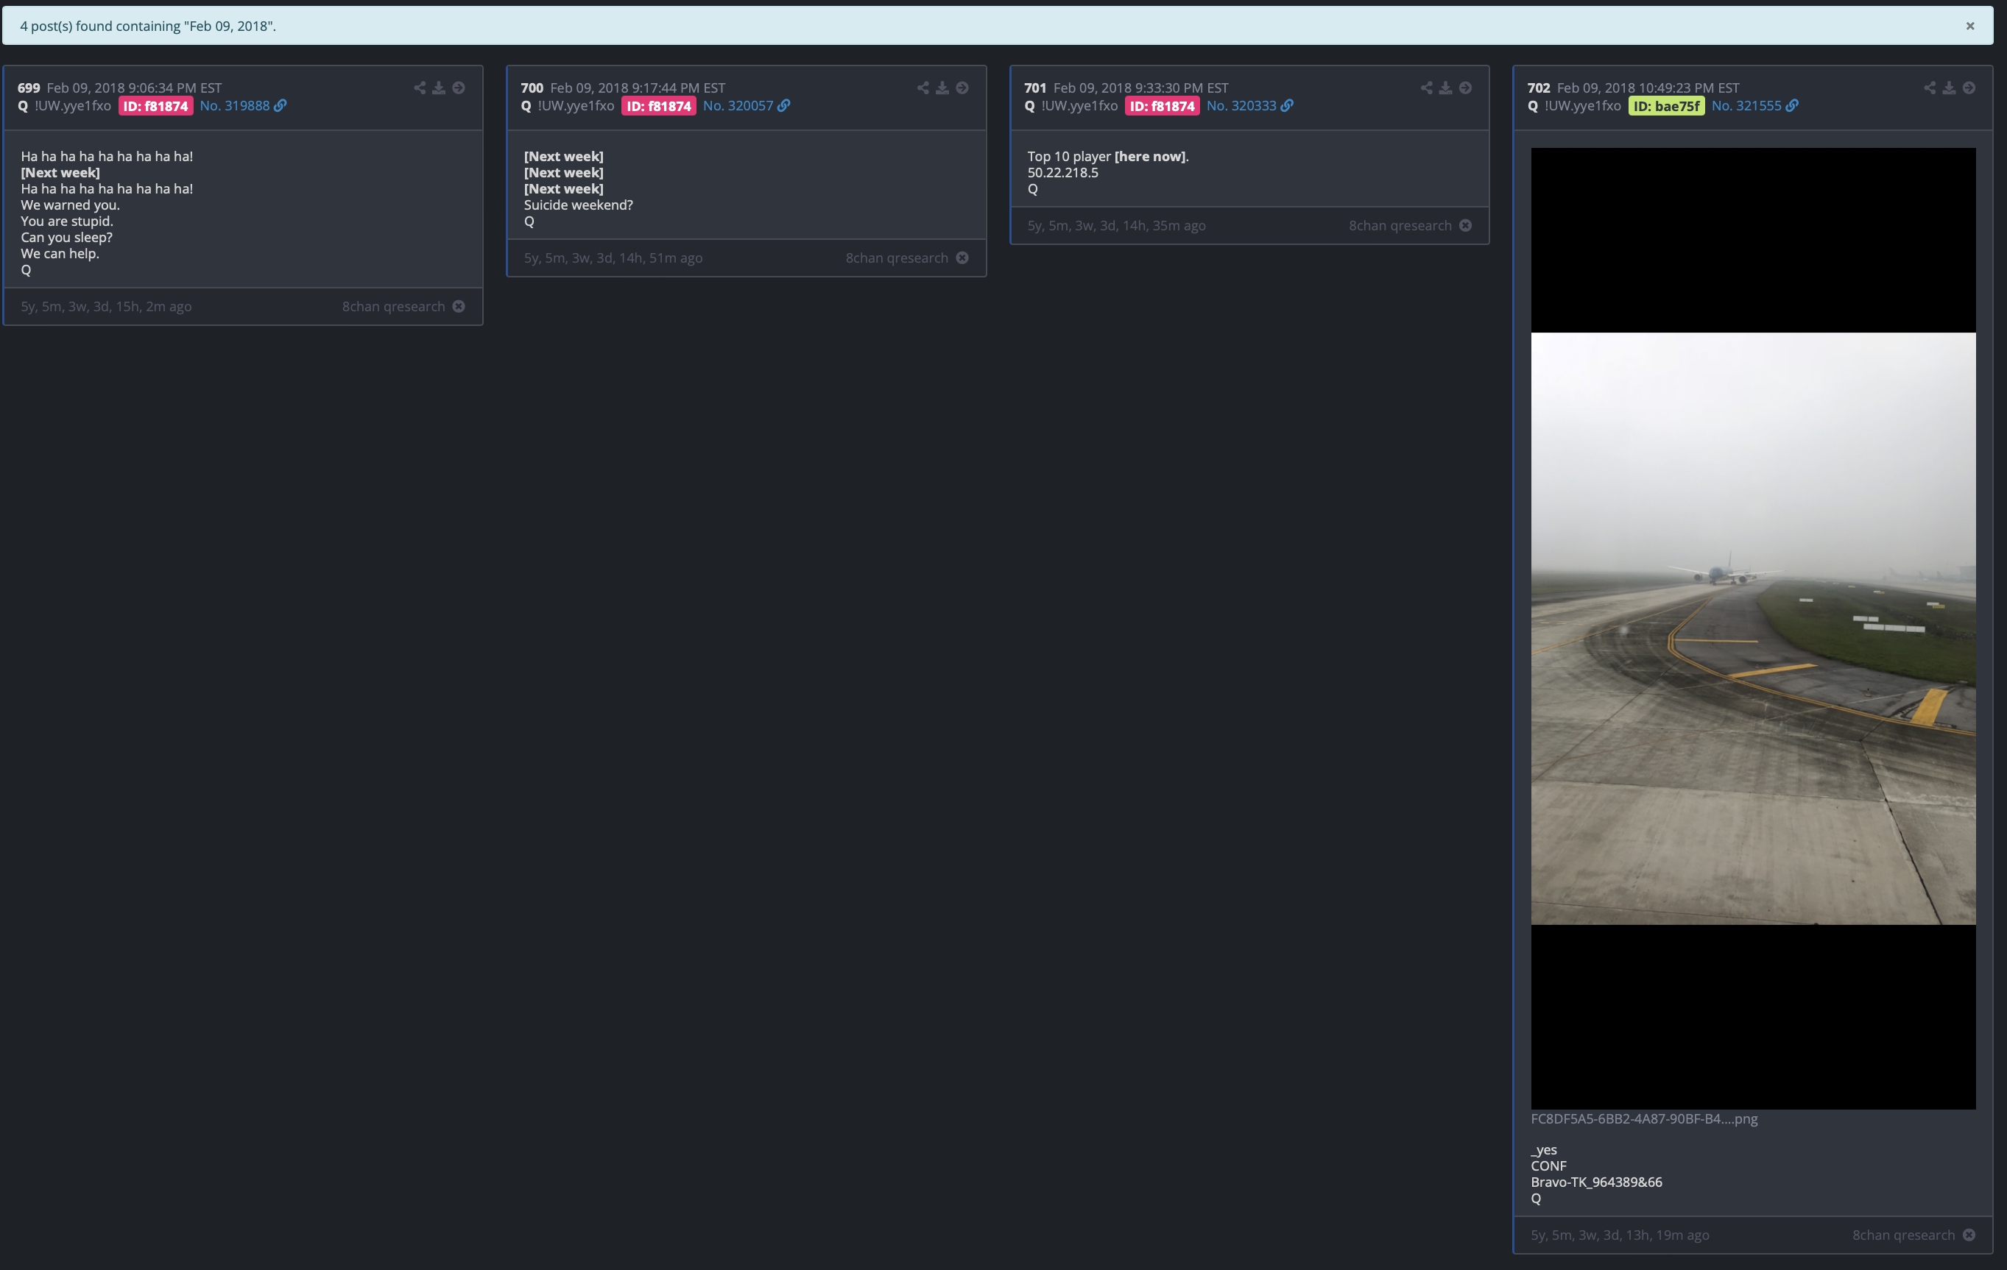Screen dimensions: 2007x1270
Task: Open post link No. 320333
Action: pos(1242,106)
